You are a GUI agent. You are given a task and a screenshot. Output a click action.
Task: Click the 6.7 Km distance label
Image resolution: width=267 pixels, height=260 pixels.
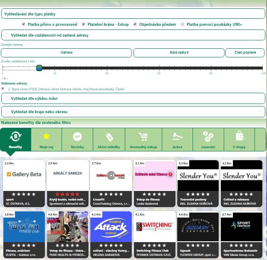[227, 215]
